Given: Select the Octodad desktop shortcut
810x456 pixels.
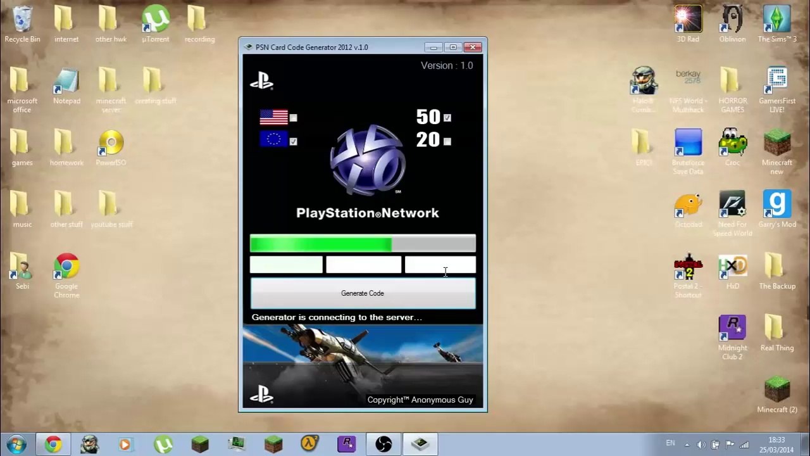Looking at the screenshot, I should click(688, 210).
